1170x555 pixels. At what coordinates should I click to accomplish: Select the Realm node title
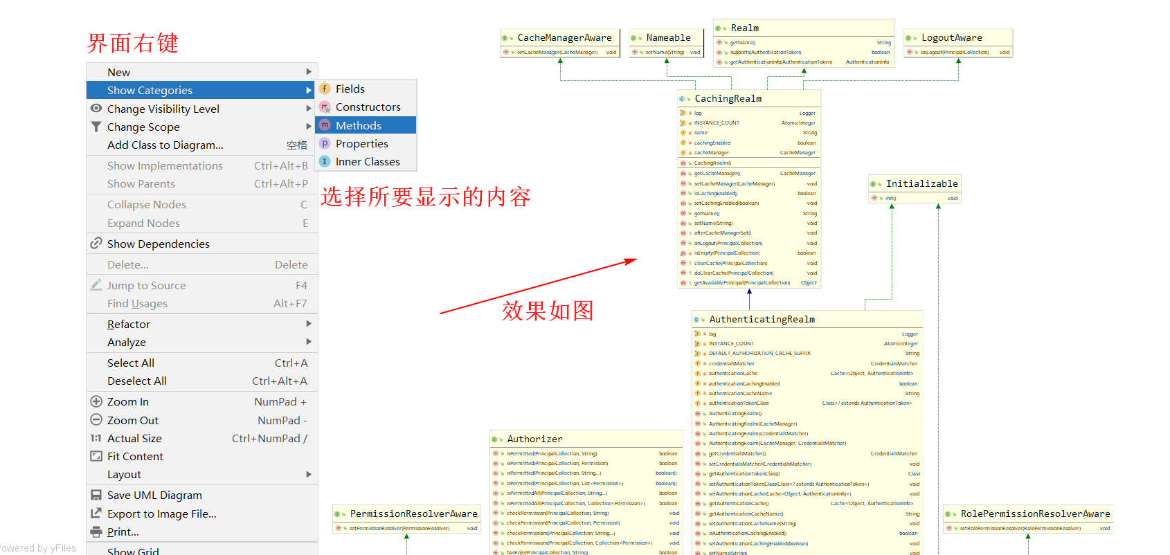[x=745, y=28]
